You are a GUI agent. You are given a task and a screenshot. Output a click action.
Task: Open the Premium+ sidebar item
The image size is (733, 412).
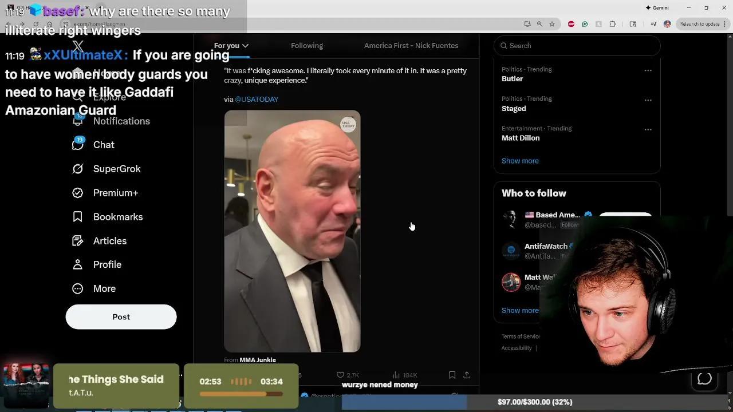click(x=105, y=193)
